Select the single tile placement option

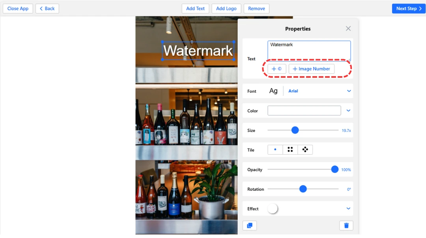coord(275,150)
